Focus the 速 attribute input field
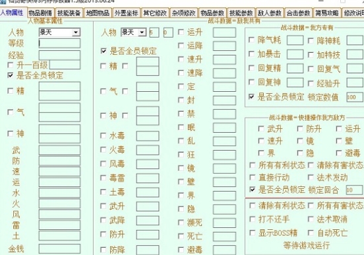The image size is (364, 255). 59,172
